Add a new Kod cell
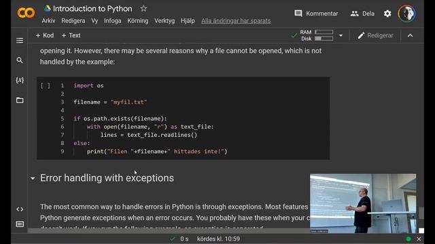 45,35
